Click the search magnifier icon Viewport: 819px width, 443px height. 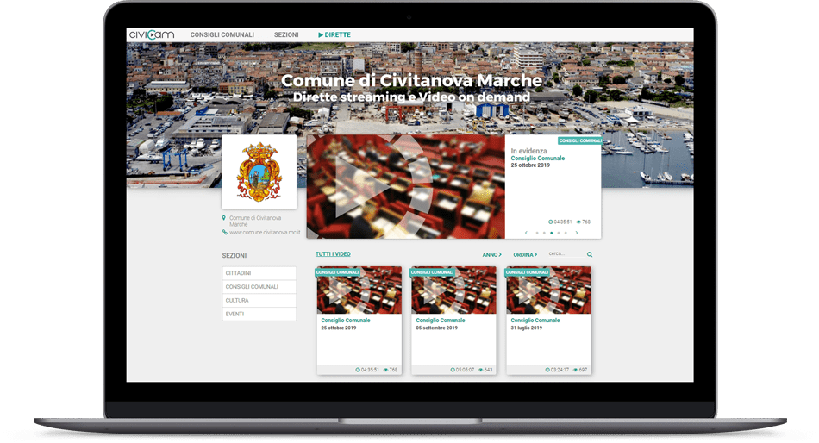590,254
